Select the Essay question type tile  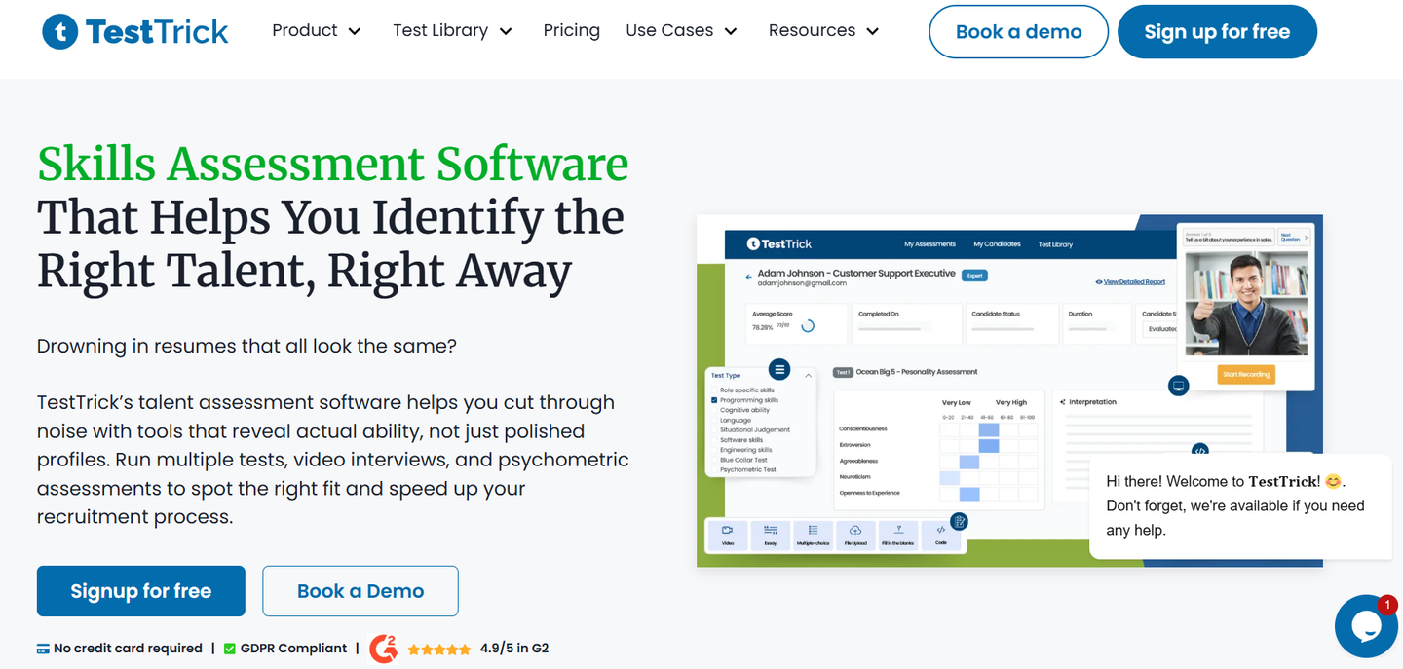[771, 536]
